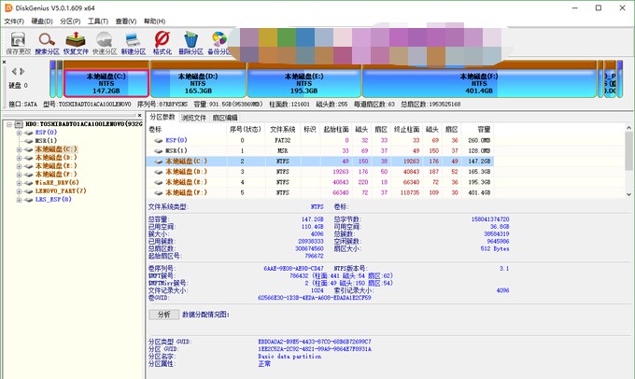Click the 快速分区 quick partition icon
635x379 pixels.
pos(105,42)
